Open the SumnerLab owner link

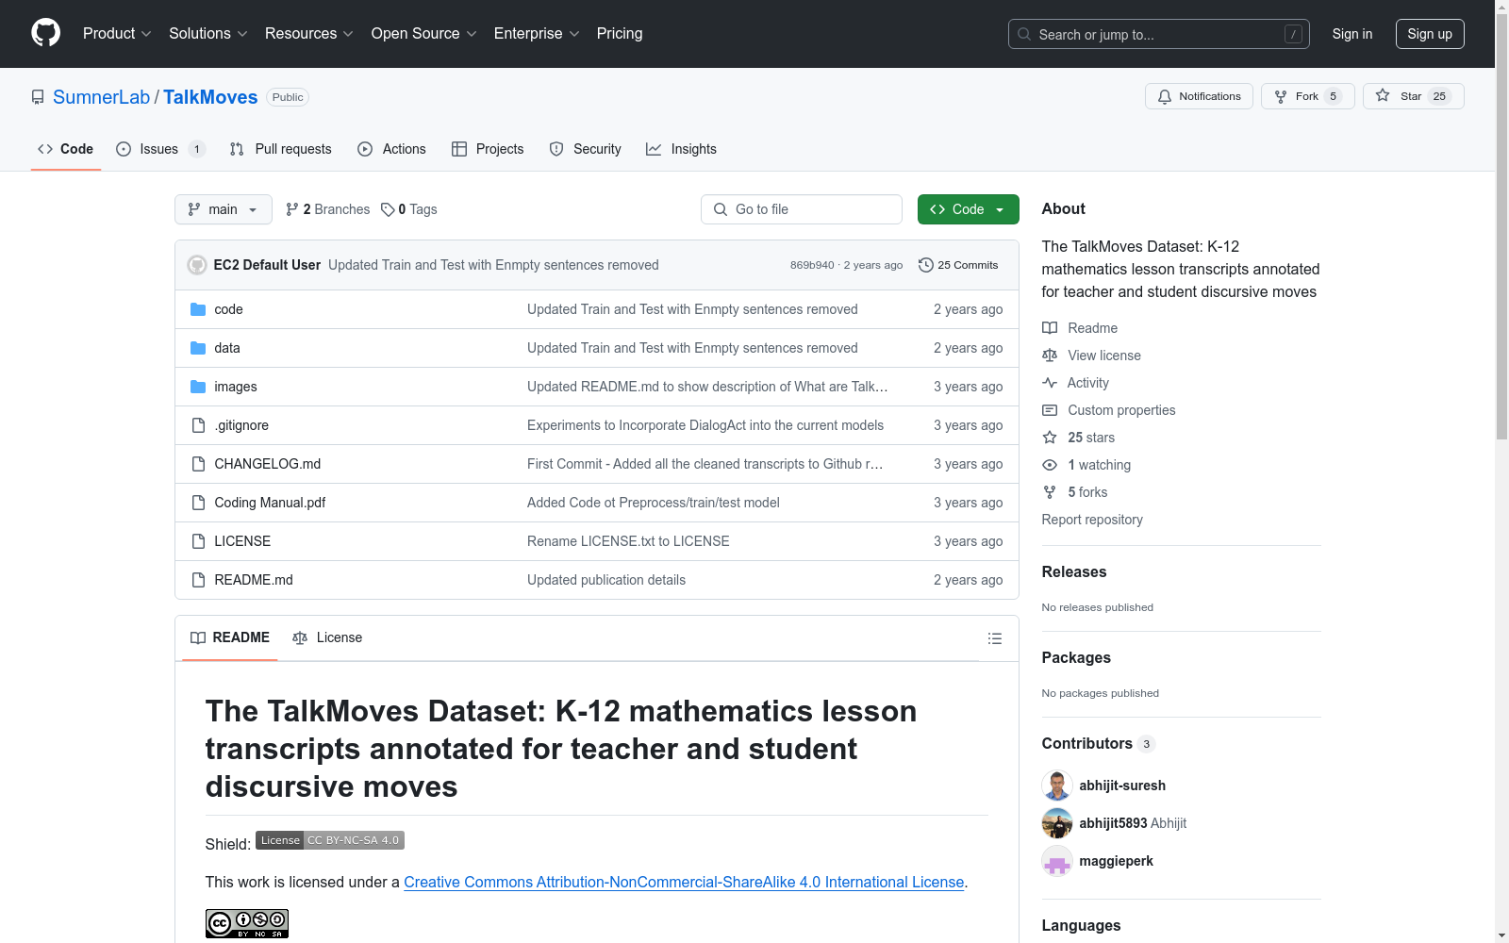[101, 97]
